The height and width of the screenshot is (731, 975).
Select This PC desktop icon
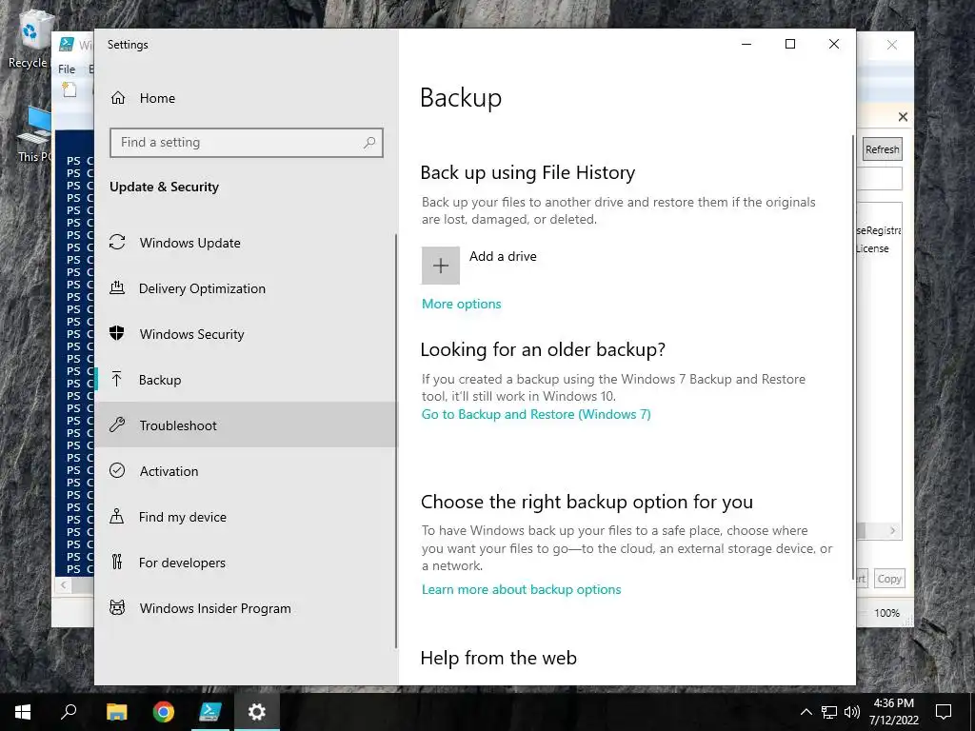(x=34, y=133)
